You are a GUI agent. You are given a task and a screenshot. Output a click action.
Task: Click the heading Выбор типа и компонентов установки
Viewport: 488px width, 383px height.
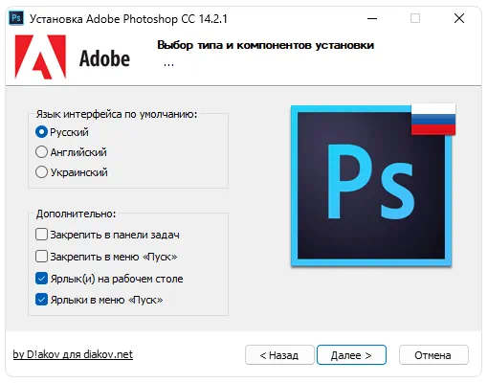(265, 45)
